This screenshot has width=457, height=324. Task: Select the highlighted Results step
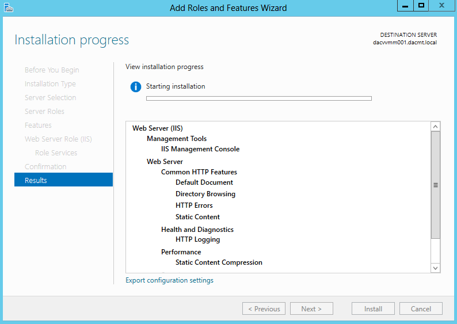[63, 180]
